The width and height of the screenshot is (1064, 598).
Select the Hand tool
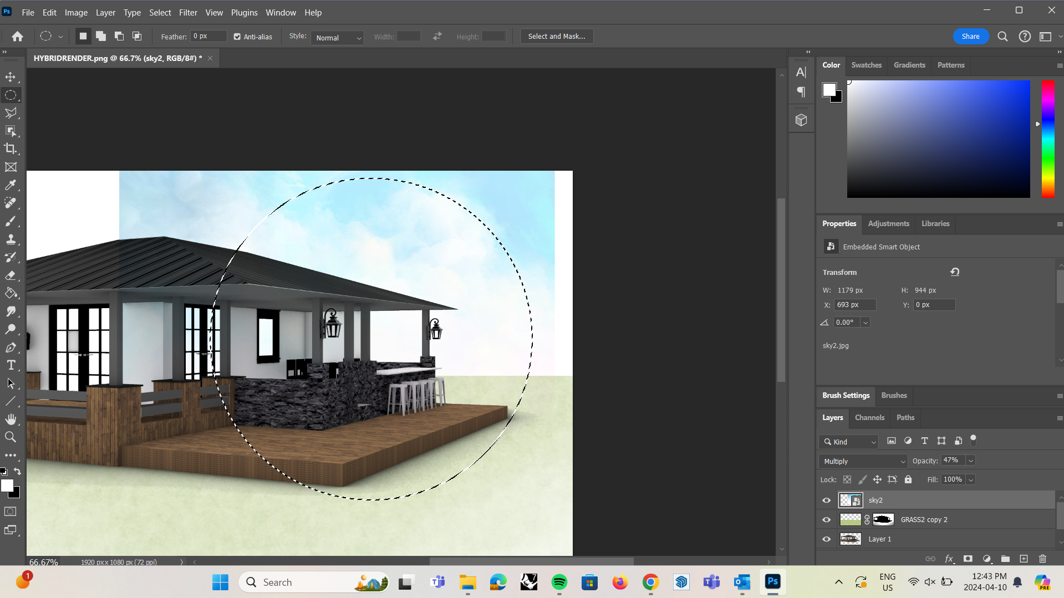11,419
